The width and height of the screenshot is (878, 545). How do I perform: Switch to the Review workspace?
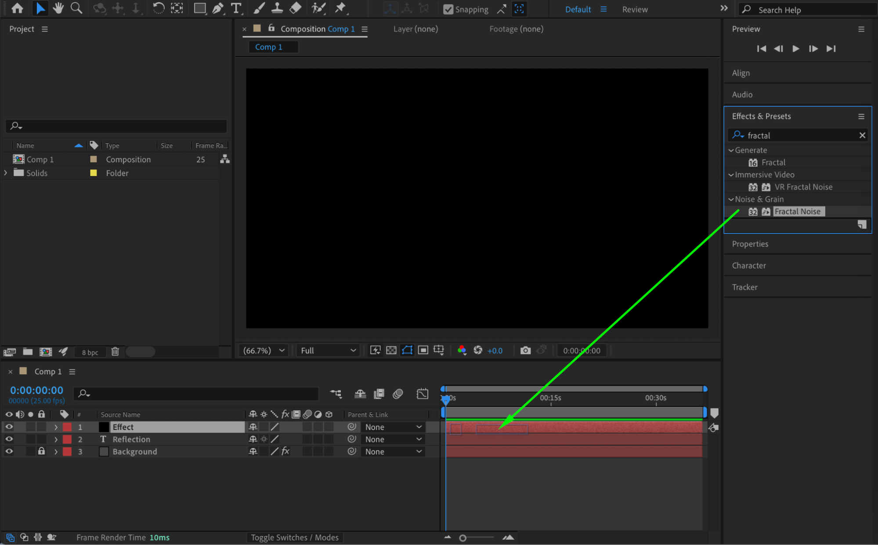pyautogui.click(x=635, y=9)
